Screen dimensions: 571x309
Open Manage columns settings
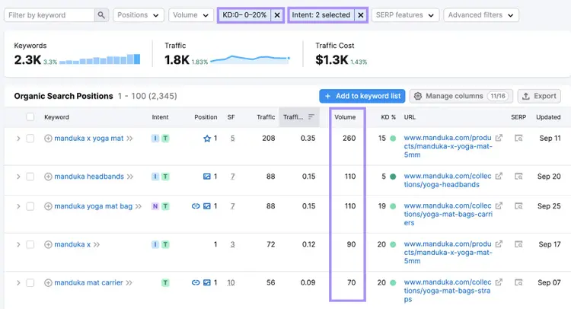tap(461, 96)
